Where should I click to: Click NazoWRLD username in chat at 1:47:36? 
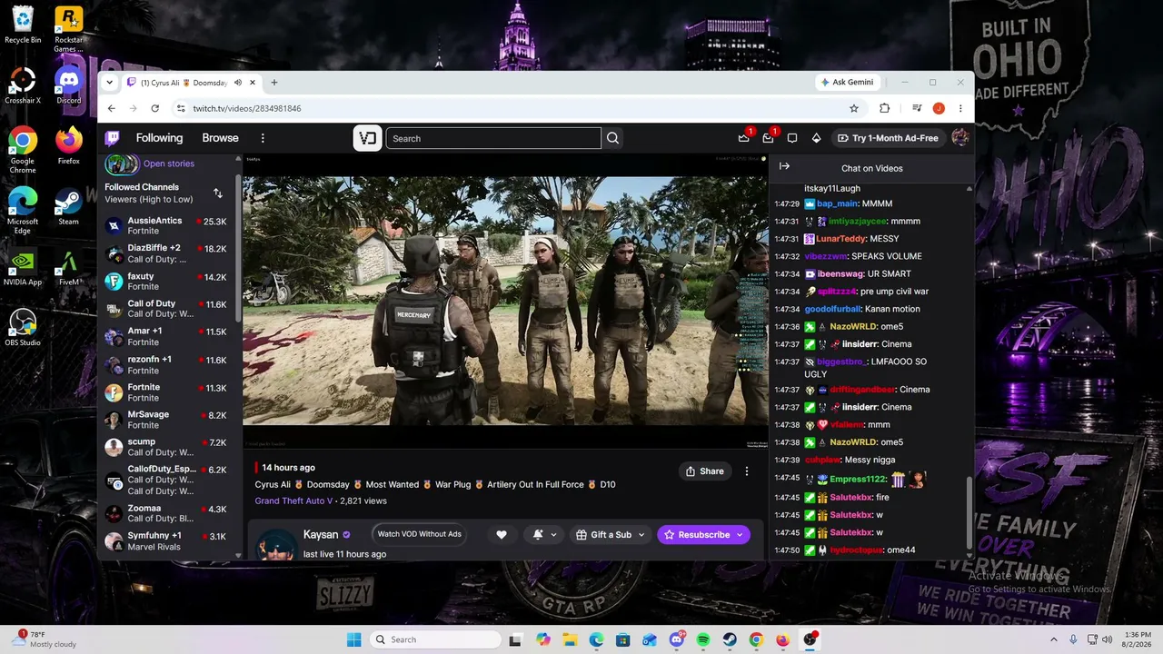coord(853,327)
